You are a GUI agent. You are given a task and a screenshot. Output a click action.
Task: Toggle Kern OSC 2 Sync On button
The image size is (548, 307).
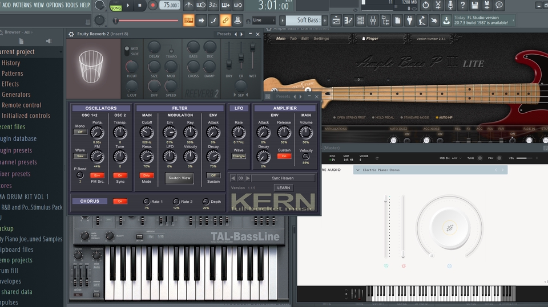click(x=120, y=175)
